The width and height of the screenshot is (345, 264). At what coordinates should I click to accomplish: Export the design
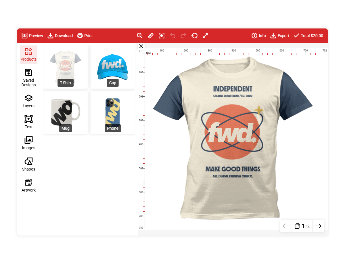point(280,36)
